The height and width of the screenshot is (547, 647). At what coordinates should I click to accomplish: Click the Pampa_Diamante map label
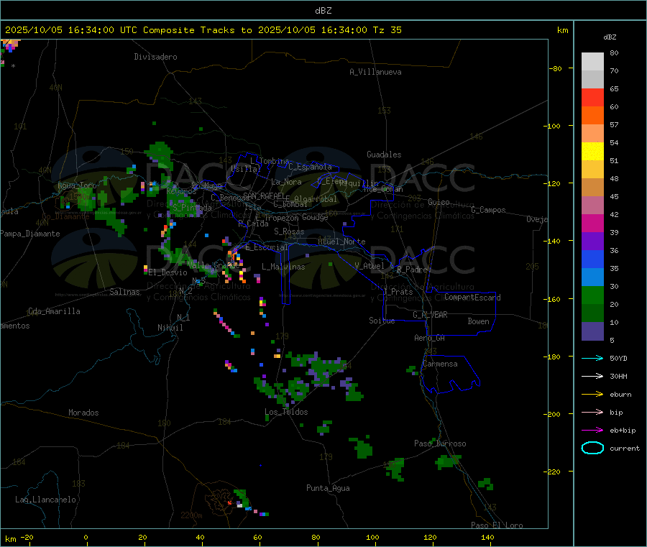tap(30, 234)
